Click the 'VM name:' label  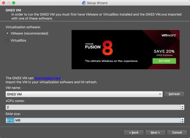(13, 88)
